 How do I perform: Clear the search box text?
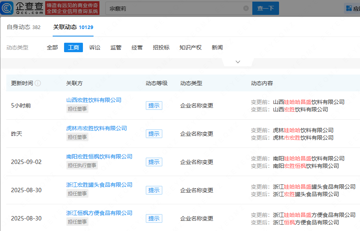[246, 8]
